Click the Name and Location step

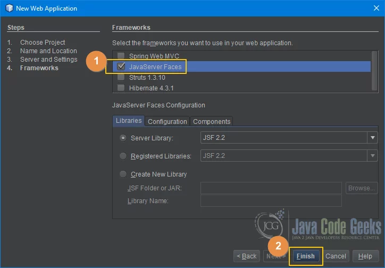pyautogui.click(x=48, y=51)
